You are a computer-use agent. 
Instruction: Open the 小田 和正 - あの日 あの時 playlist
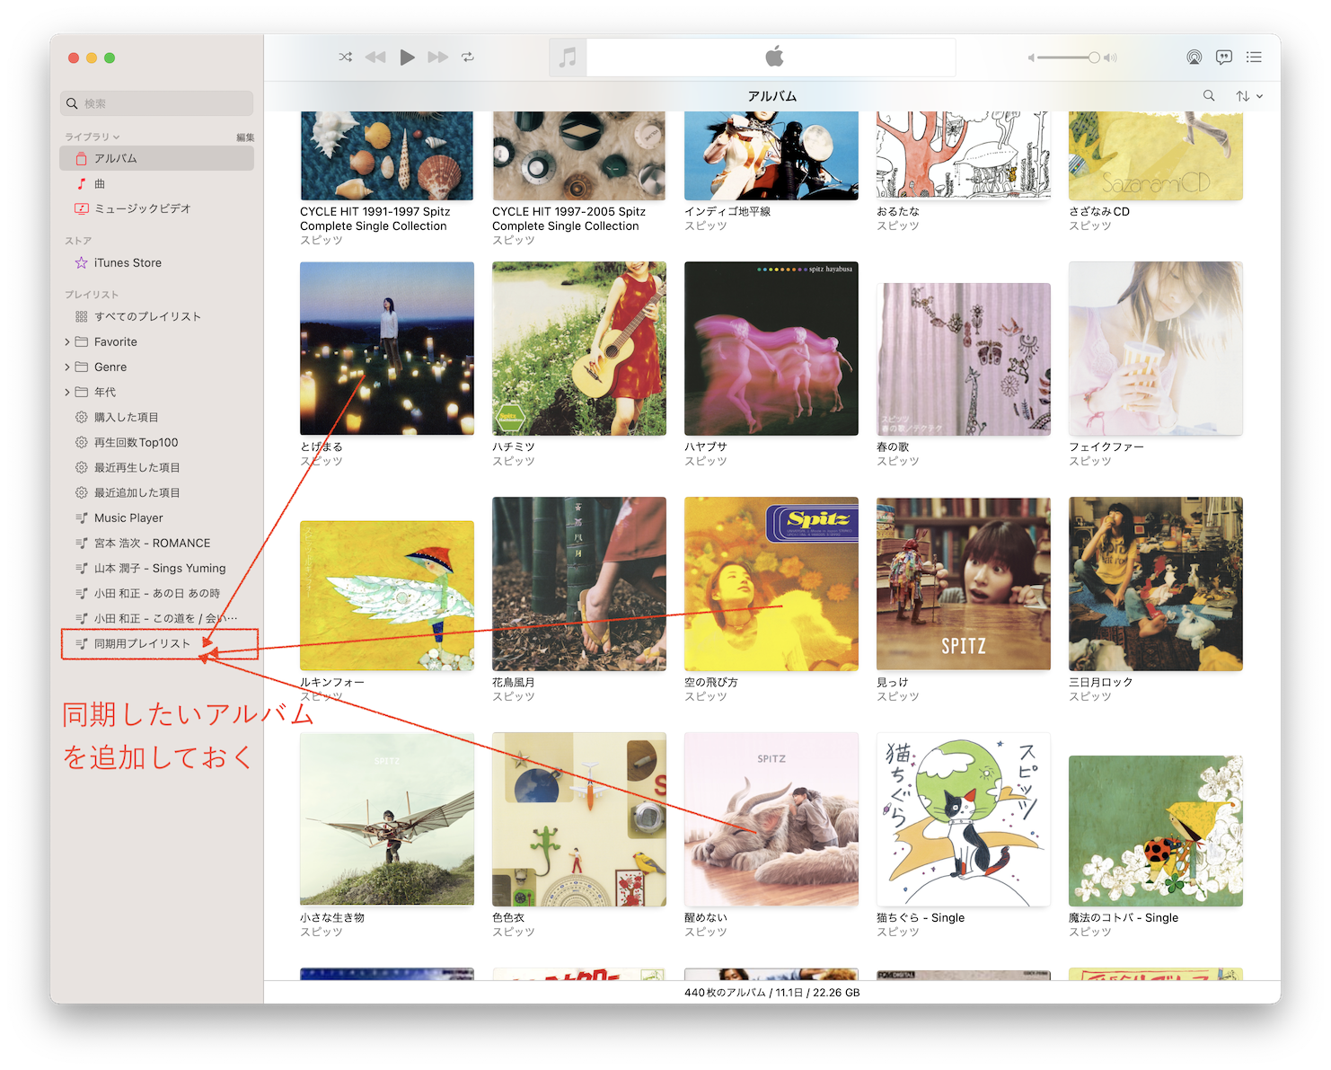coord(157,594)
